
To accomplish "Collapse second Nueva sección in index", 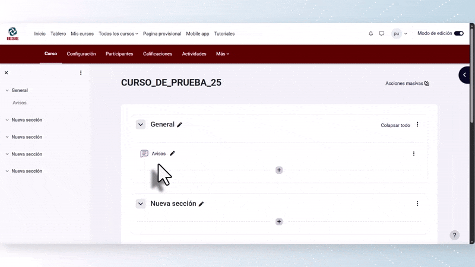I will [7, 137].
